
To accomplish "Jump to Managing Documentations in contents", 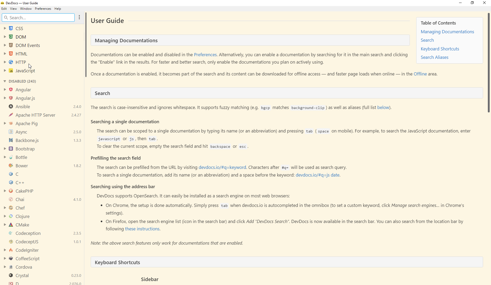I will (447, 32).
